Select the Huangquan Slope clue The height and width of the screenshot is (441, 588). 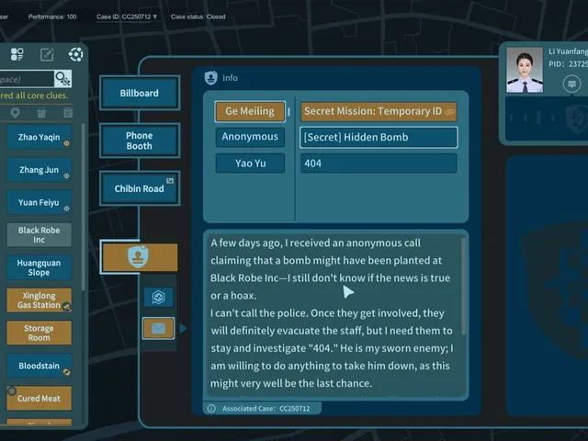point(39,267)
